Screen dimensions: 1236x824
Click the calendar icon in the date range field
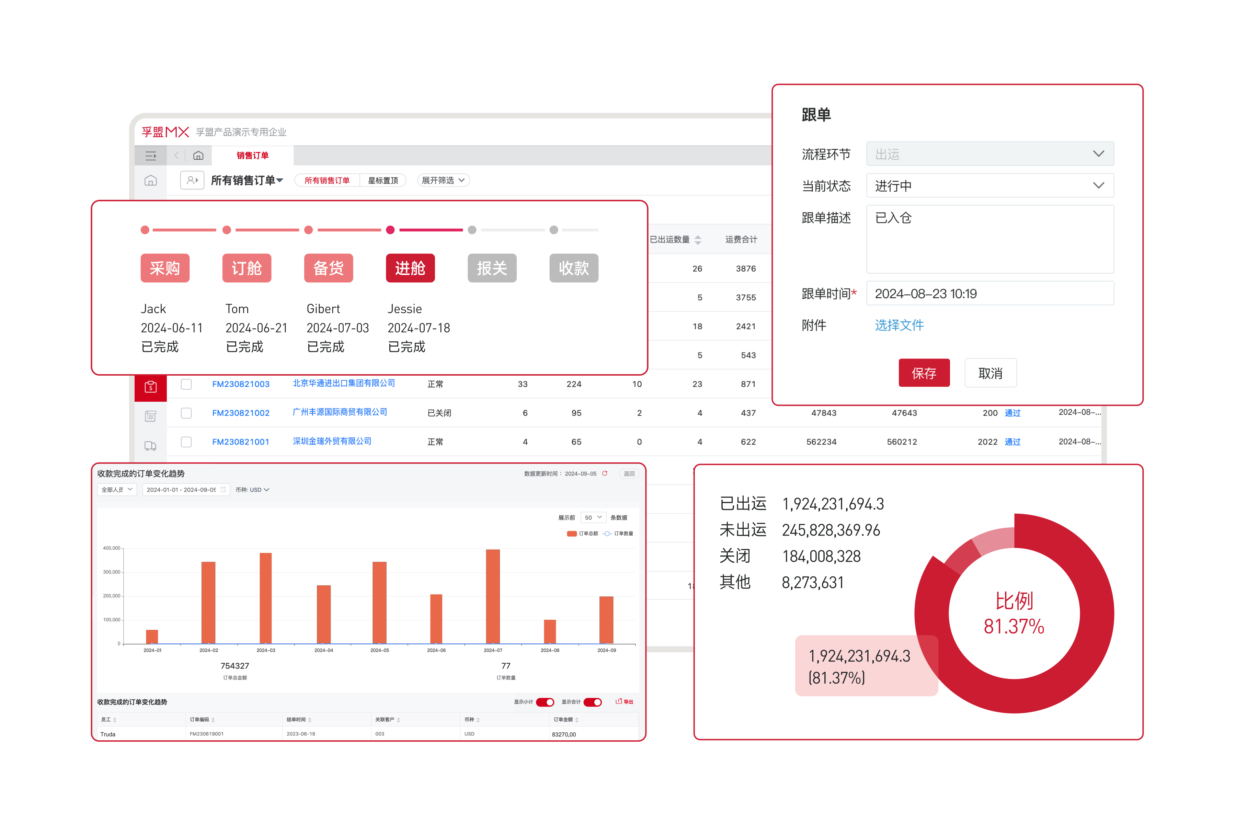click(x=224, y=490)
